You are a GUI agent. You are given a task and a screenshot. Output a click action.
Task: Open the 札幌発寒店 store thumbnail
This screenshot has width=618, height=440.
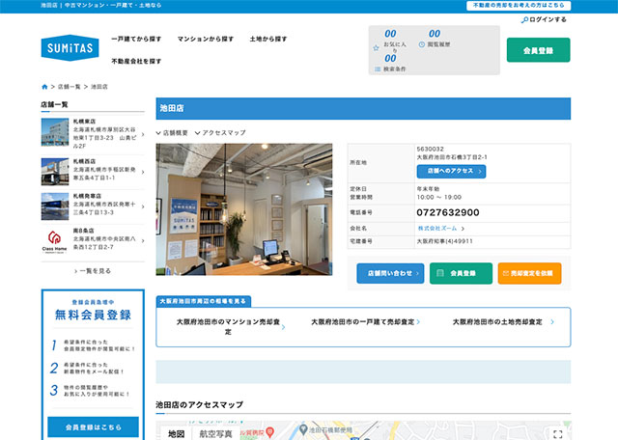[55, 206]
